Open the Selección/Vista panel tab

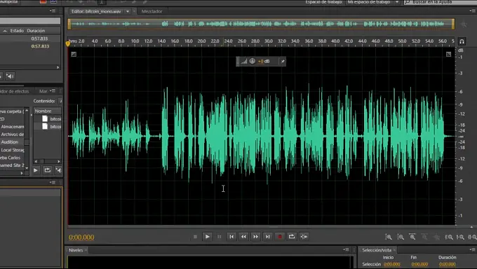coord(377,250)
